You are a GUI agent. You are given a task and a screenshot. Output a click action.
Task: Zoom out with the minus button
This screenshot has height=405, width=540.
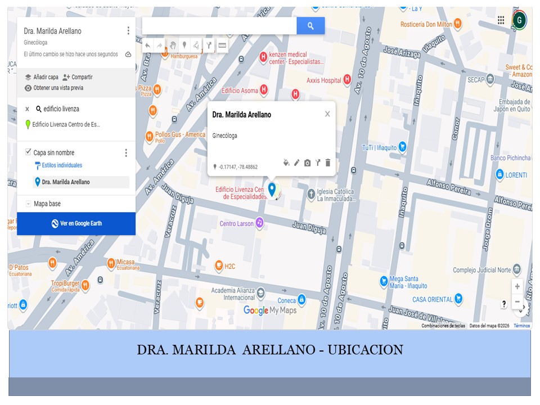tap(517, 301)
